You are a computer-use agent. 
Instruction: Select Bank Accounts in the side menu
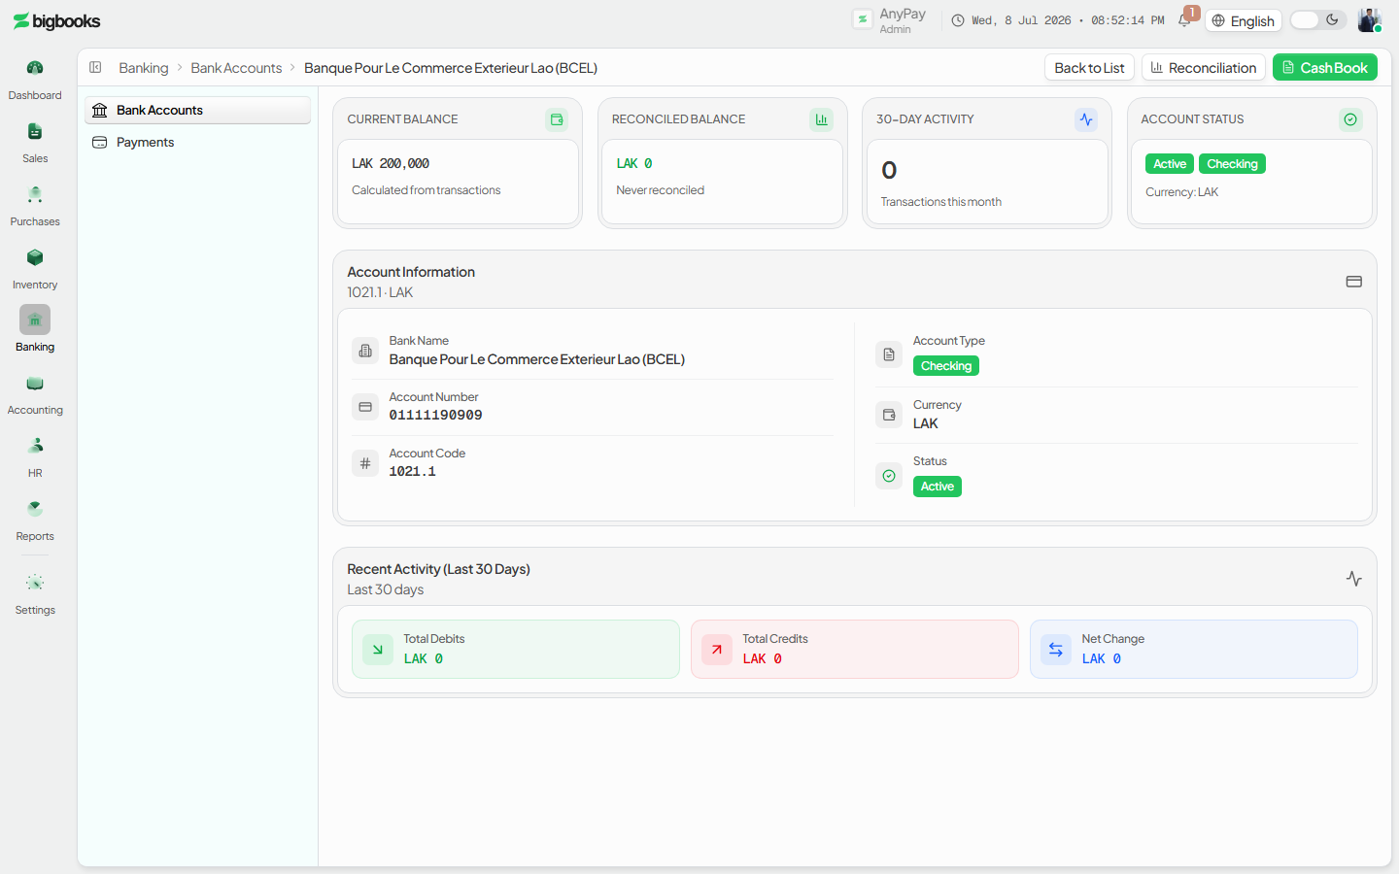[x=198, y=110]
